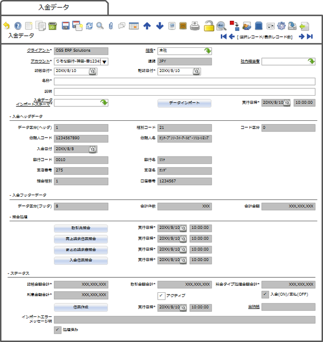Delete record using green recycle bin icon
Viewport: 323px width, 342px height.
click(x=53, y=26)
